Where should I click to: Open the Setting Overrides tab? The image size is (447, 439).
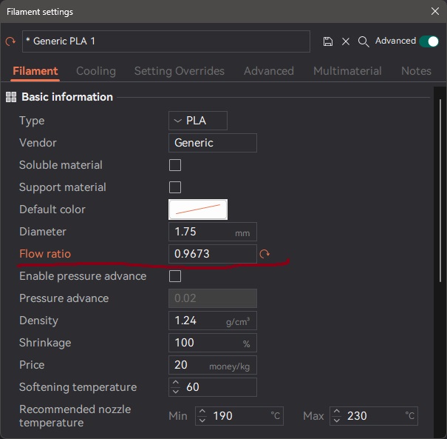coord(179,71)
